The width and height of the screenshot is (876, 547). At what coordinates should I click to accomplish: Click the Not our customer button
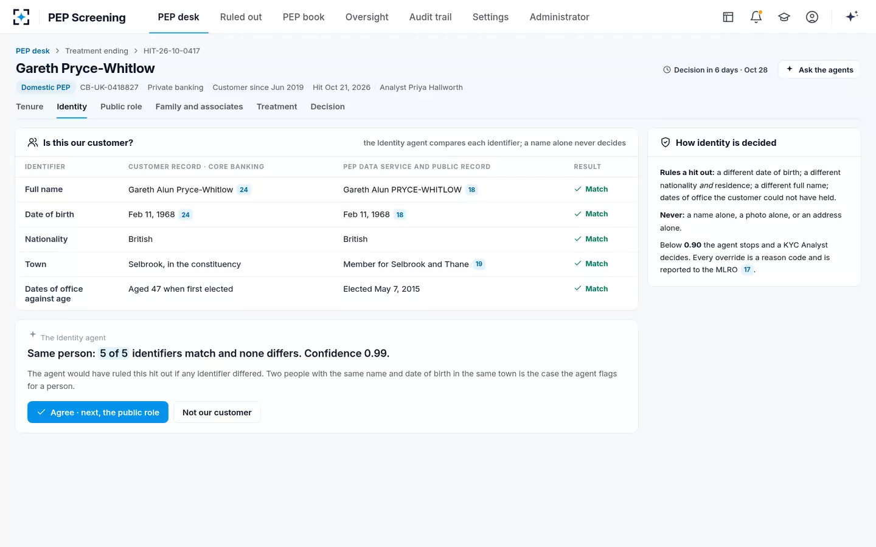[x=217, y=412]
